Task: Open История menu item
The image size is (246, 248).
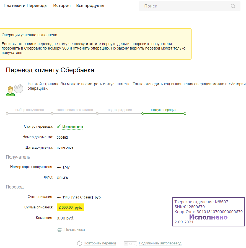Action: (62, 6)
